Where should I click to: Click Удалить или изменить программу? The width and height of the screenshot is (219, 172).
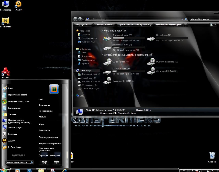tap(135, 25)
